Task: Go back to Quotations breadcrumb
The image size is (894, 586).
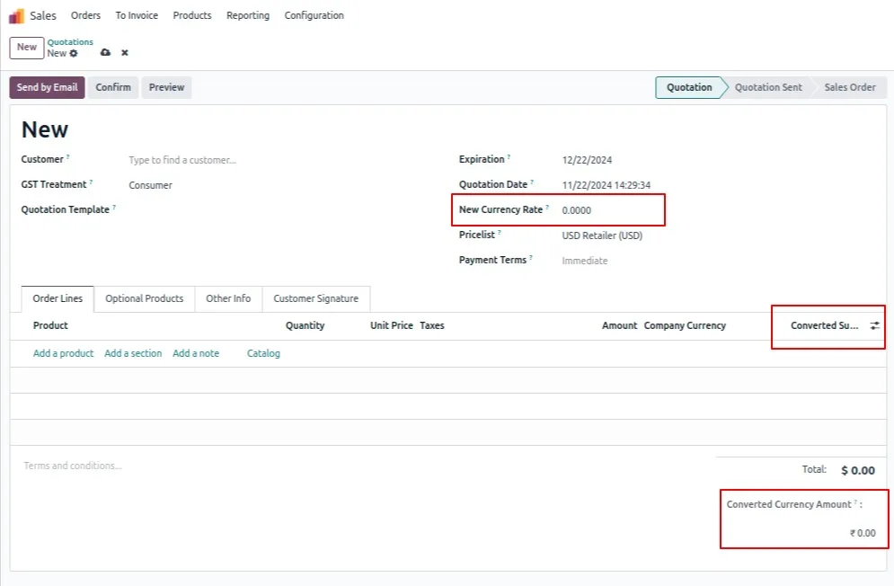Action: point(70,41)
